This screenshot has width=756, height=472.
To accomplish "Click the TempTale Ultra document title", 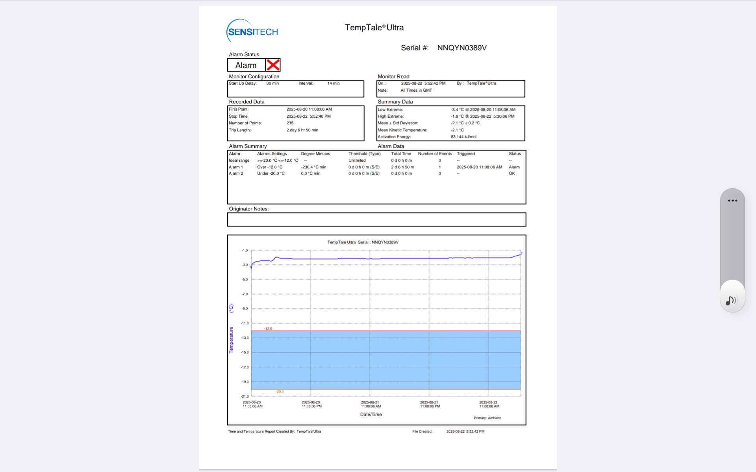I will coord(374,28).
